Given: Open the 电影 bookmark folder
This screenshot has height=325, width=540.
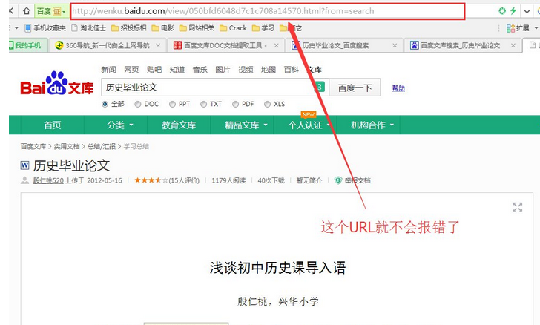Looking at the screenshot, I should [163, 28].
